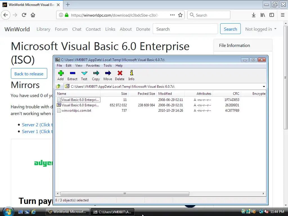Click Server 1 mirror link
288x216 pixels.
pyautogui.click(x=37, y=132)
